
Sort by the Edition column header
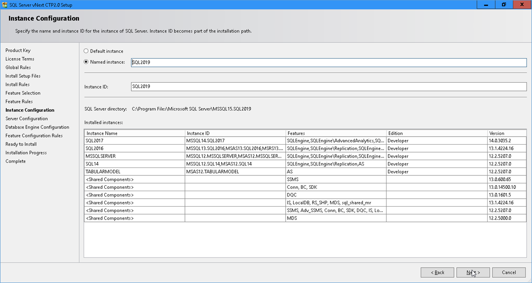pyautogui.click(x=437, y=133)
